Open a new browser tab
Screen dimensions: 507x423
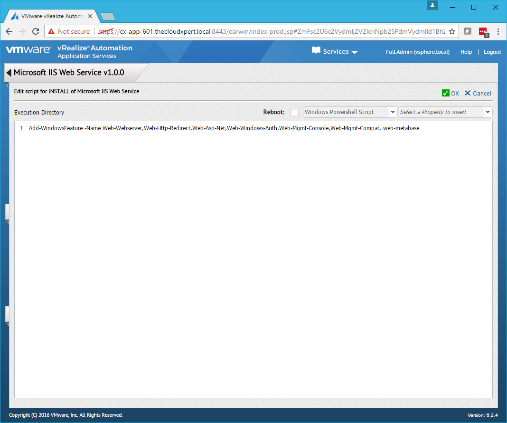tap(108, 17)
